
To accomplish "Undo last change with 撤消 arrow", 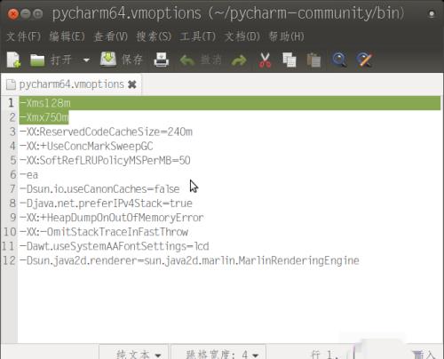I will pyautogui.click(x=186, y=60).
